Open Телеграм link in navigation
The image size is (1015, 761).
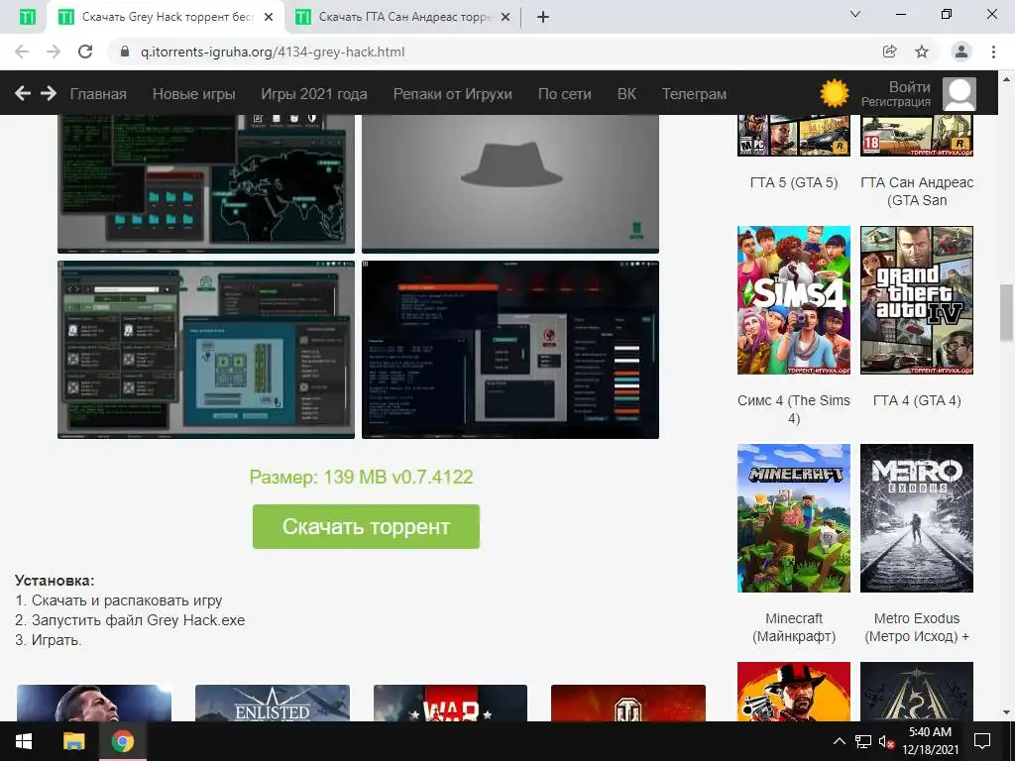(x=694, y=94)
